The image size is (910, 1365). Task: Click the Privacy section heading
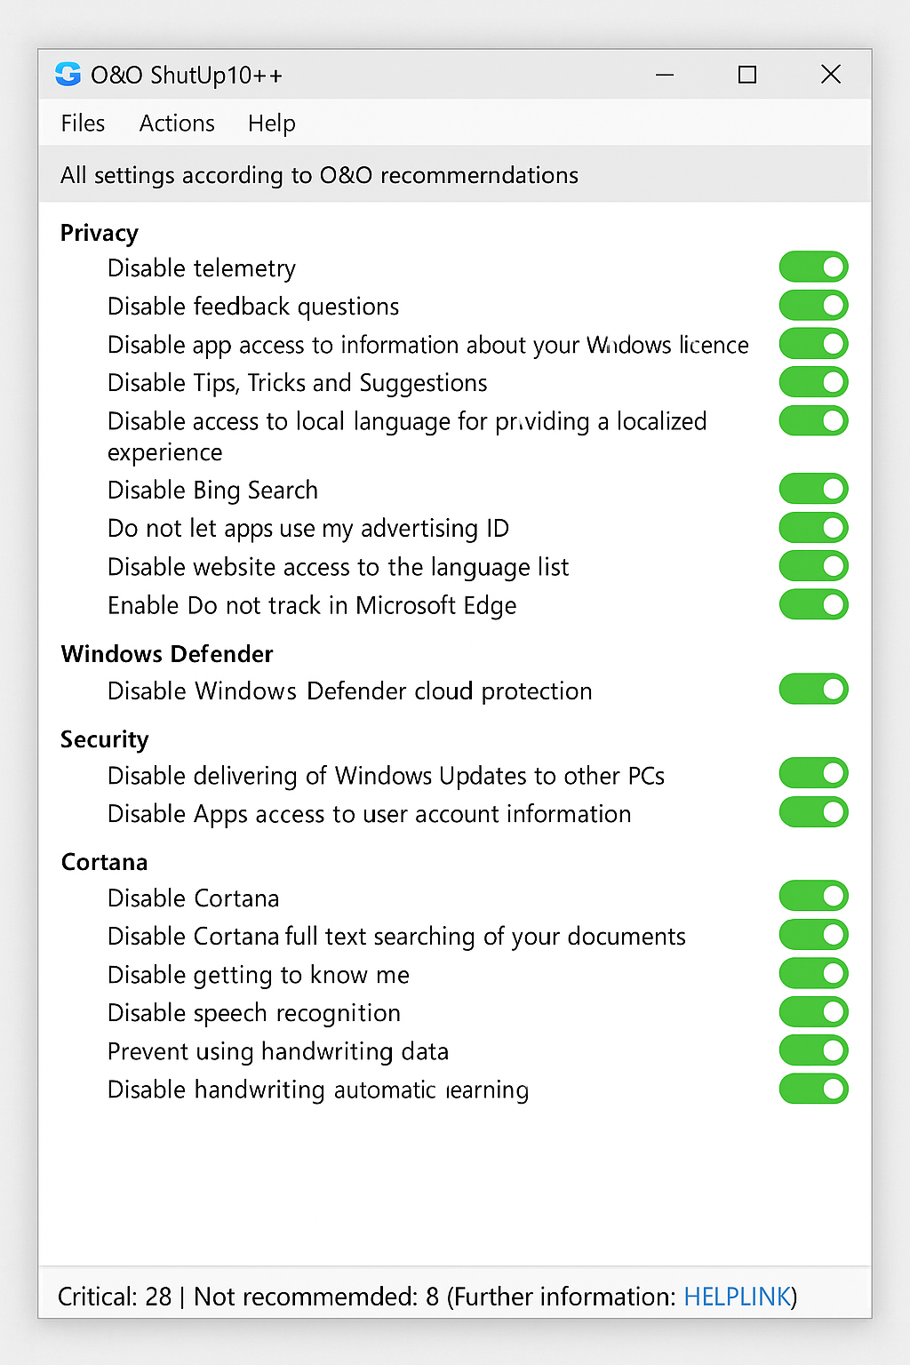(100, 233)
